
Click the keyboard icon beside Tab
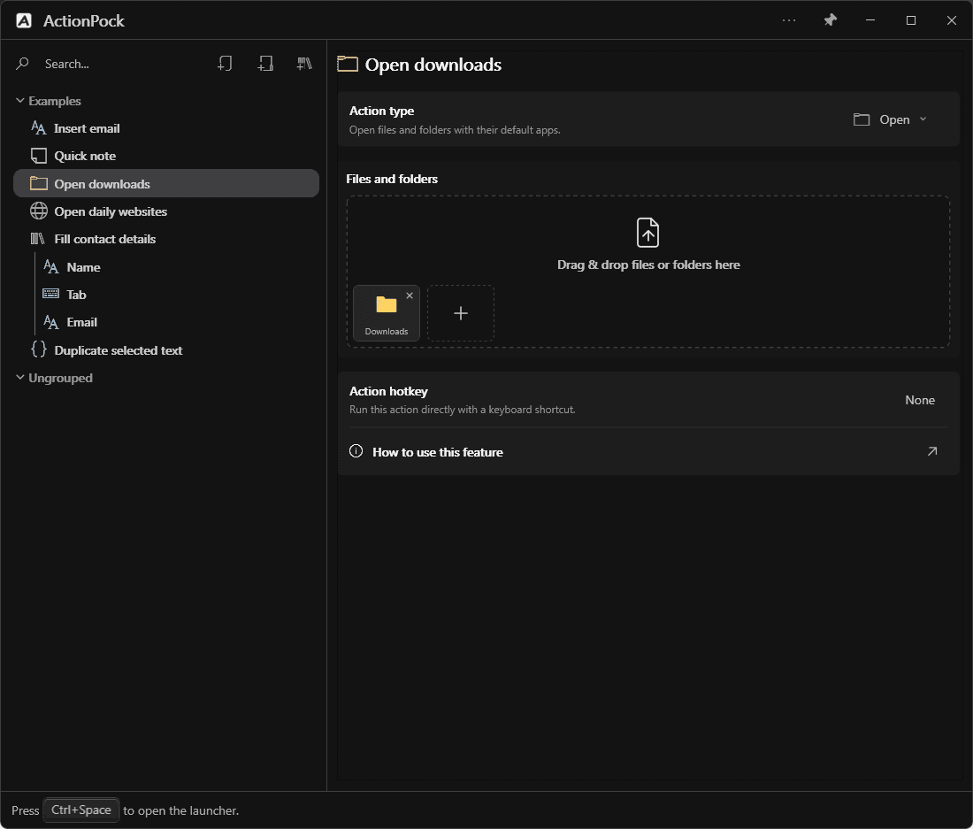click(x=51, y=294)
